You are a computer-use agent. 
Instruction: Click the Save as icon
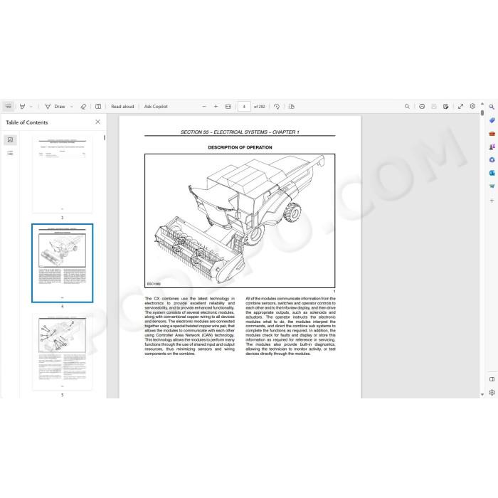pos(446,107)
